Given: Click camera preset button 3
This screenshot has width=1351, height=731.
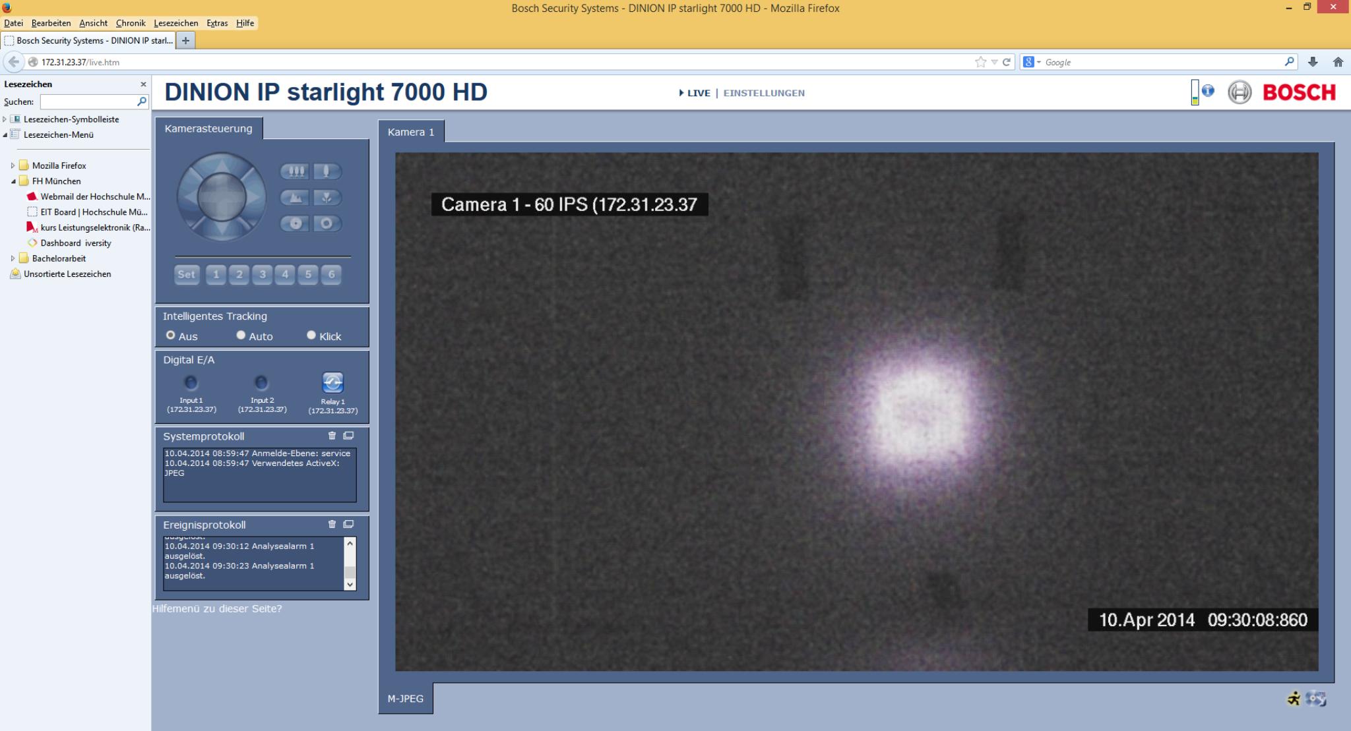Looking at the screenshot, I should [x=263, y=274].
